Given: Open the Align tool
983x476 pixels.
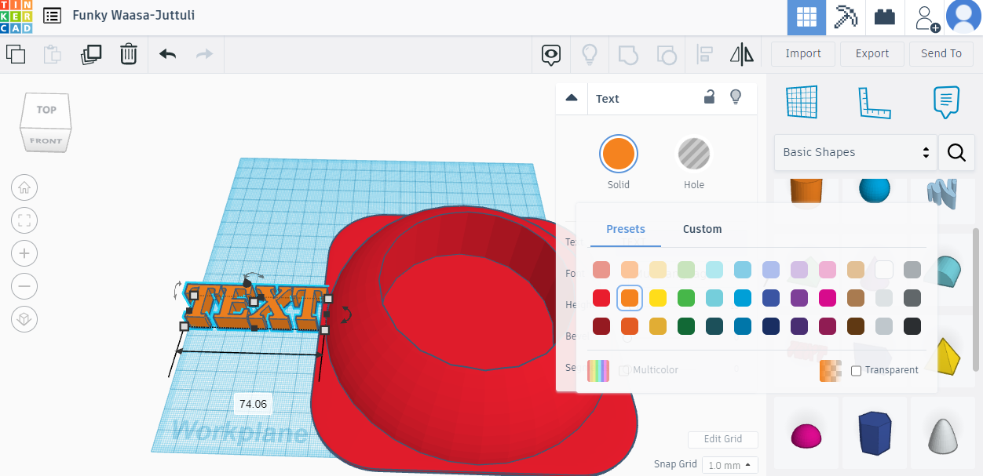Looking at the screenshot, I should (x=704, y=54).
